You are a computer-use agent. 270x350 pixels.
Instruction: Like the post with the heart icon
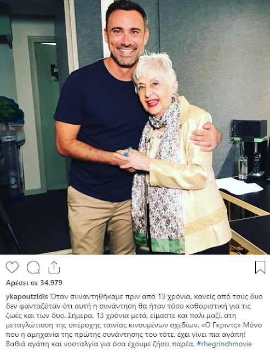coord(12,267)
